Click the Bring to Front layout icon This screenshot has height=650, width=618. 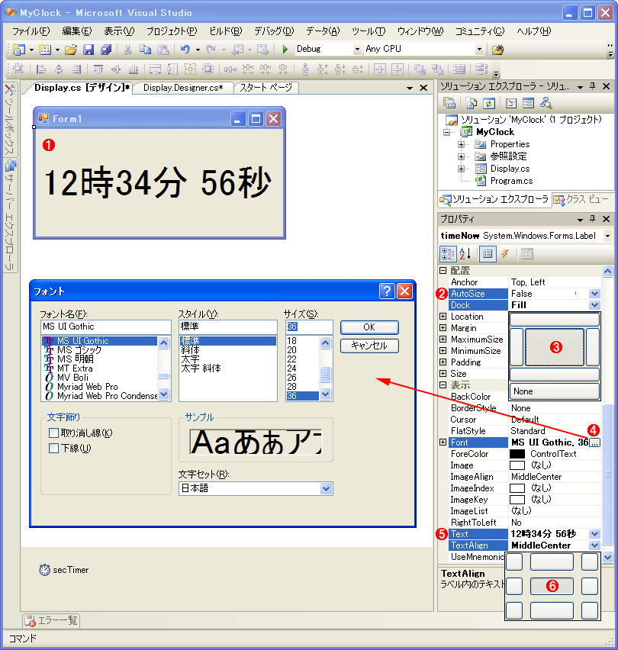[420, 69]
